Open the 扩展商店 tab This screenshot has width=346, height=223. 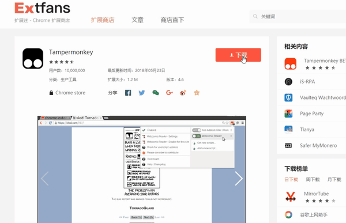103,20
